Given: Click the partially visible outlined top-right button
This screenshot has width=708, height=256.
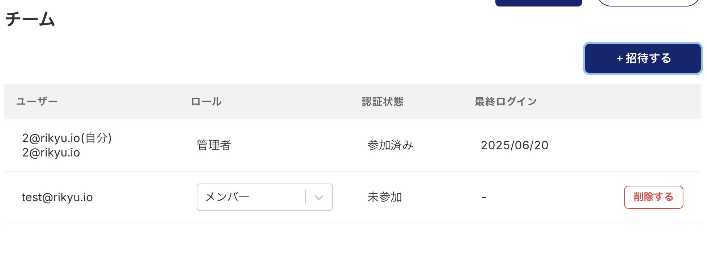Looking at the screenshot, I should point(648,3).
